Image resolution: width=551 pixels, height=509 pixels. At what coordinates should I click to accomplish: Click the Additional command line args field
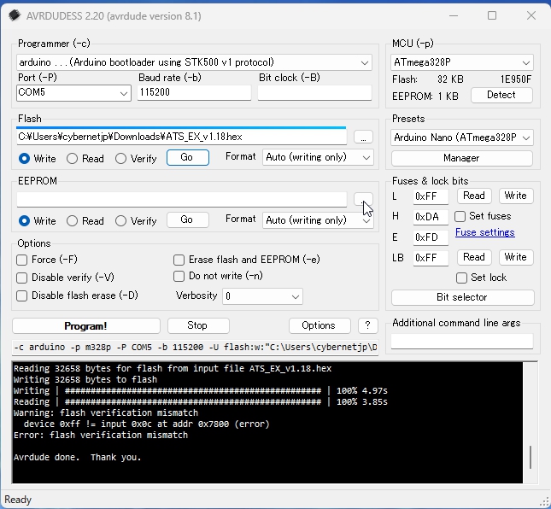pyautogui.click(x=461, y=341)
